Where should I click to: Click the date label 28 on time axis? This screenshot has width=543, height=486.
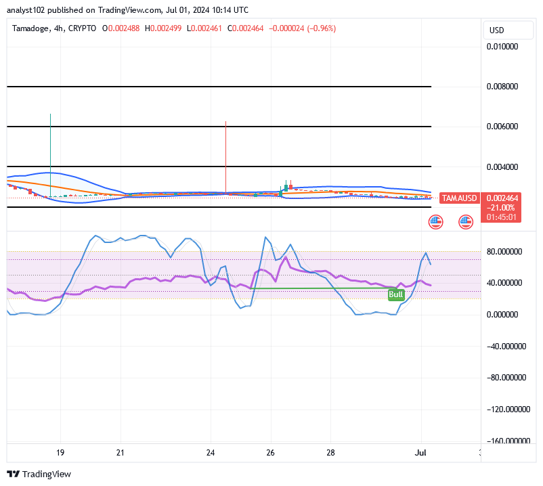coord(330,453)
